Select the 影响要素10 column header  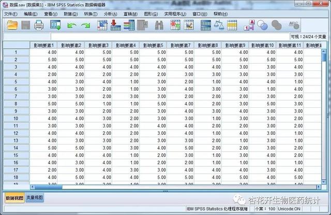(262, 45)
